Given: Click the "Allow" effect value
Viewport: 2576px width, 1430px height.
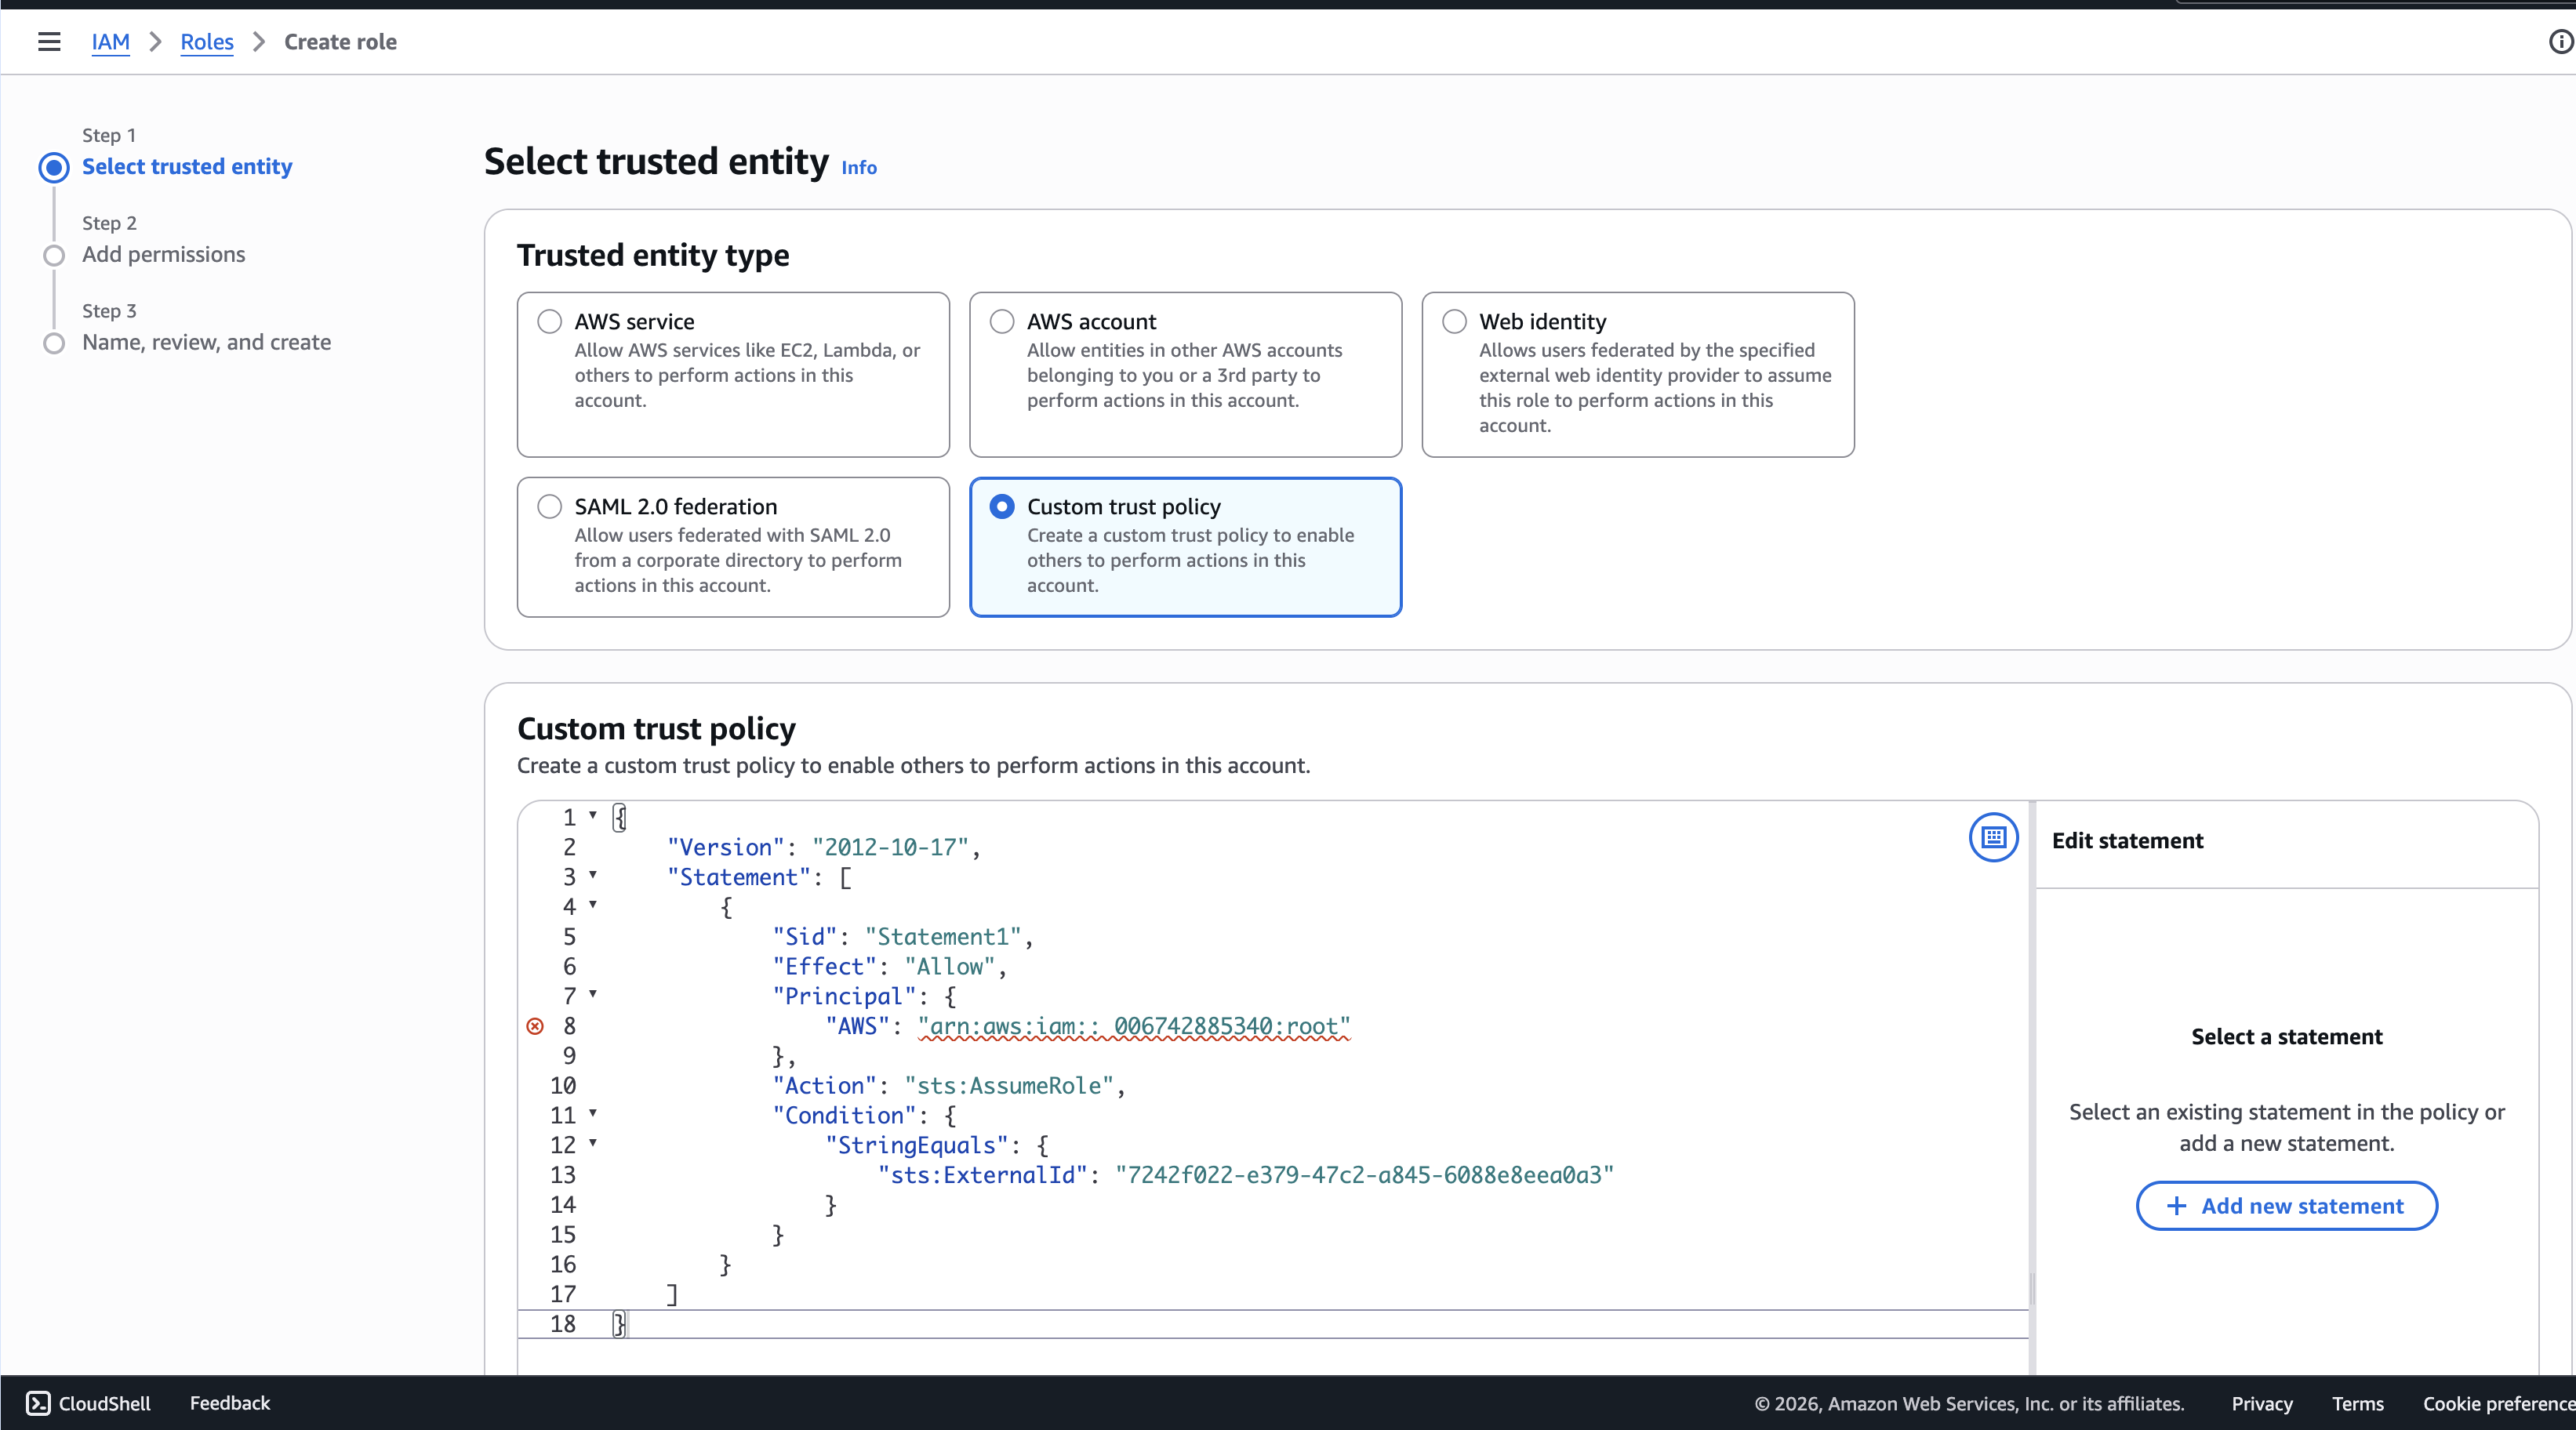Looking at the screenshot, I should pos(950,966).
